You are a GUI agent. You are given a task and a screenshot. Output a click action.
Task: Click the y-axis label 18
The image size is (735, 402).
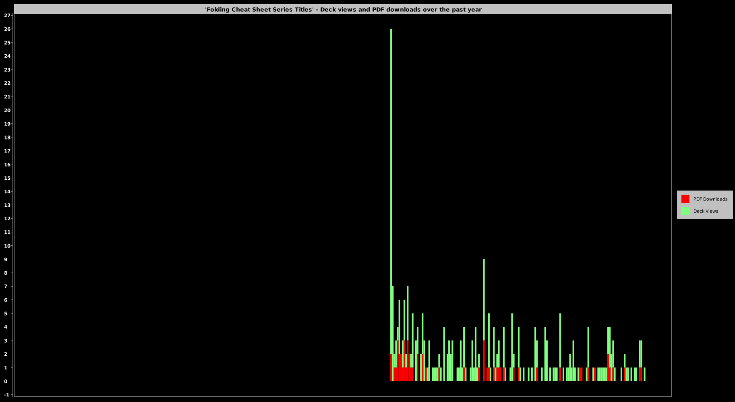(7, 137)
